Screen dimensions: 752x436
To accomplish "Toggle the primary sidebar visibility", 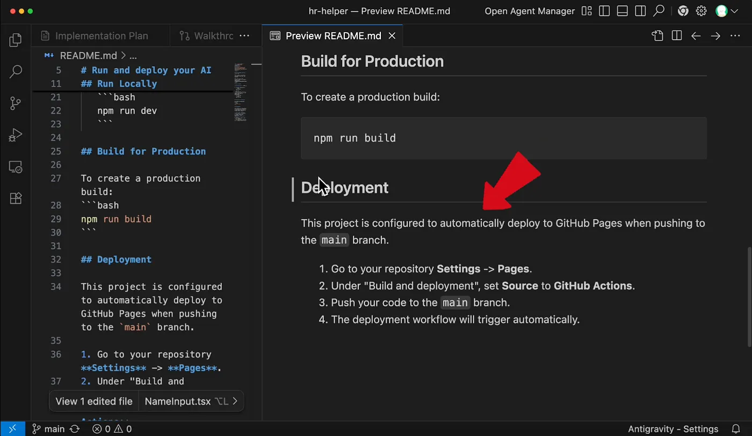I will [604, 11].
